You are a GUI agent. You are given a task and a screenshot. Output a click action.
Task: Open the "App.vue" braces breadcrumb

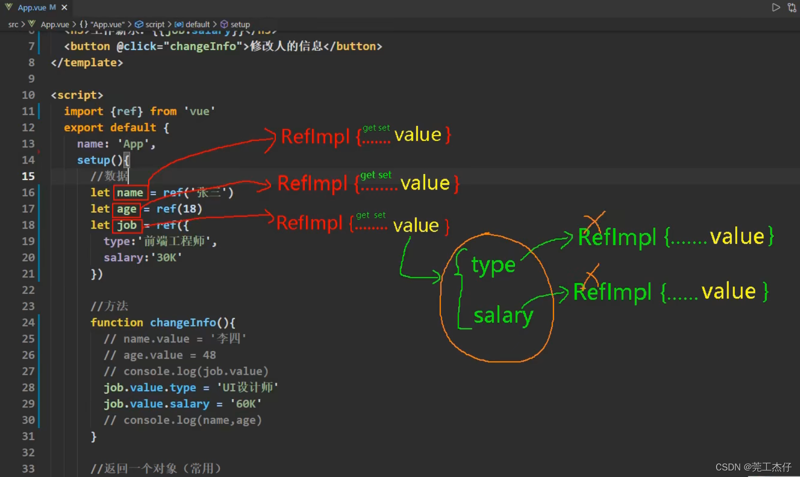(x=103, y=24)
